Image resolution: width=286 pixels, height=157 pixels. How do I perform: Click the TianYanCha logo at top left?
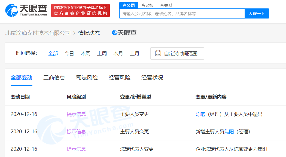coord(26,10)
